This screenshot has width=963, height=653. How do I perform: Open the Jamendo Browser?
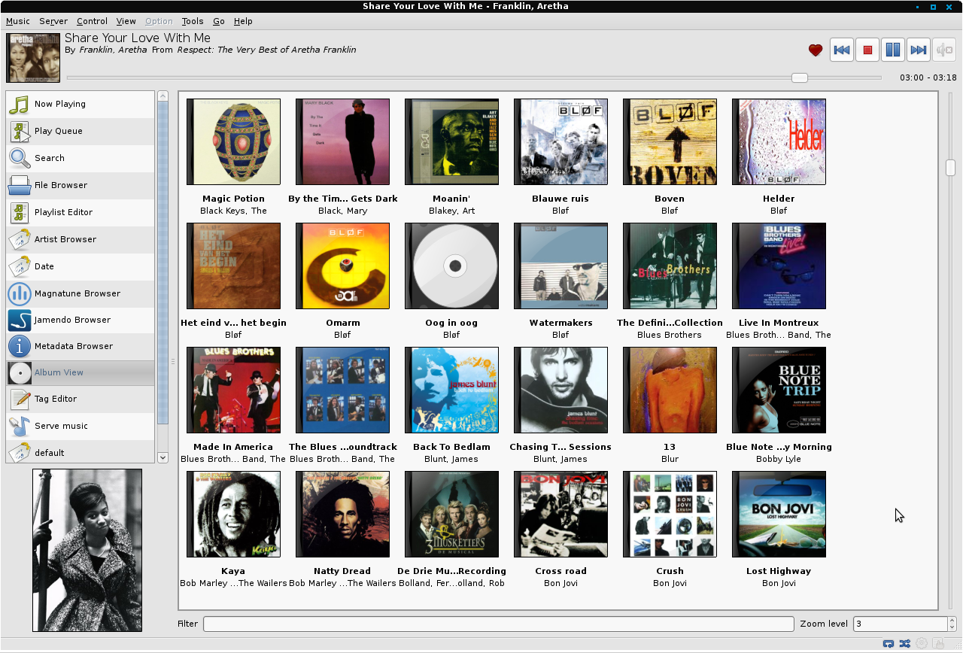pyautogui.click(x=80, y=320)
